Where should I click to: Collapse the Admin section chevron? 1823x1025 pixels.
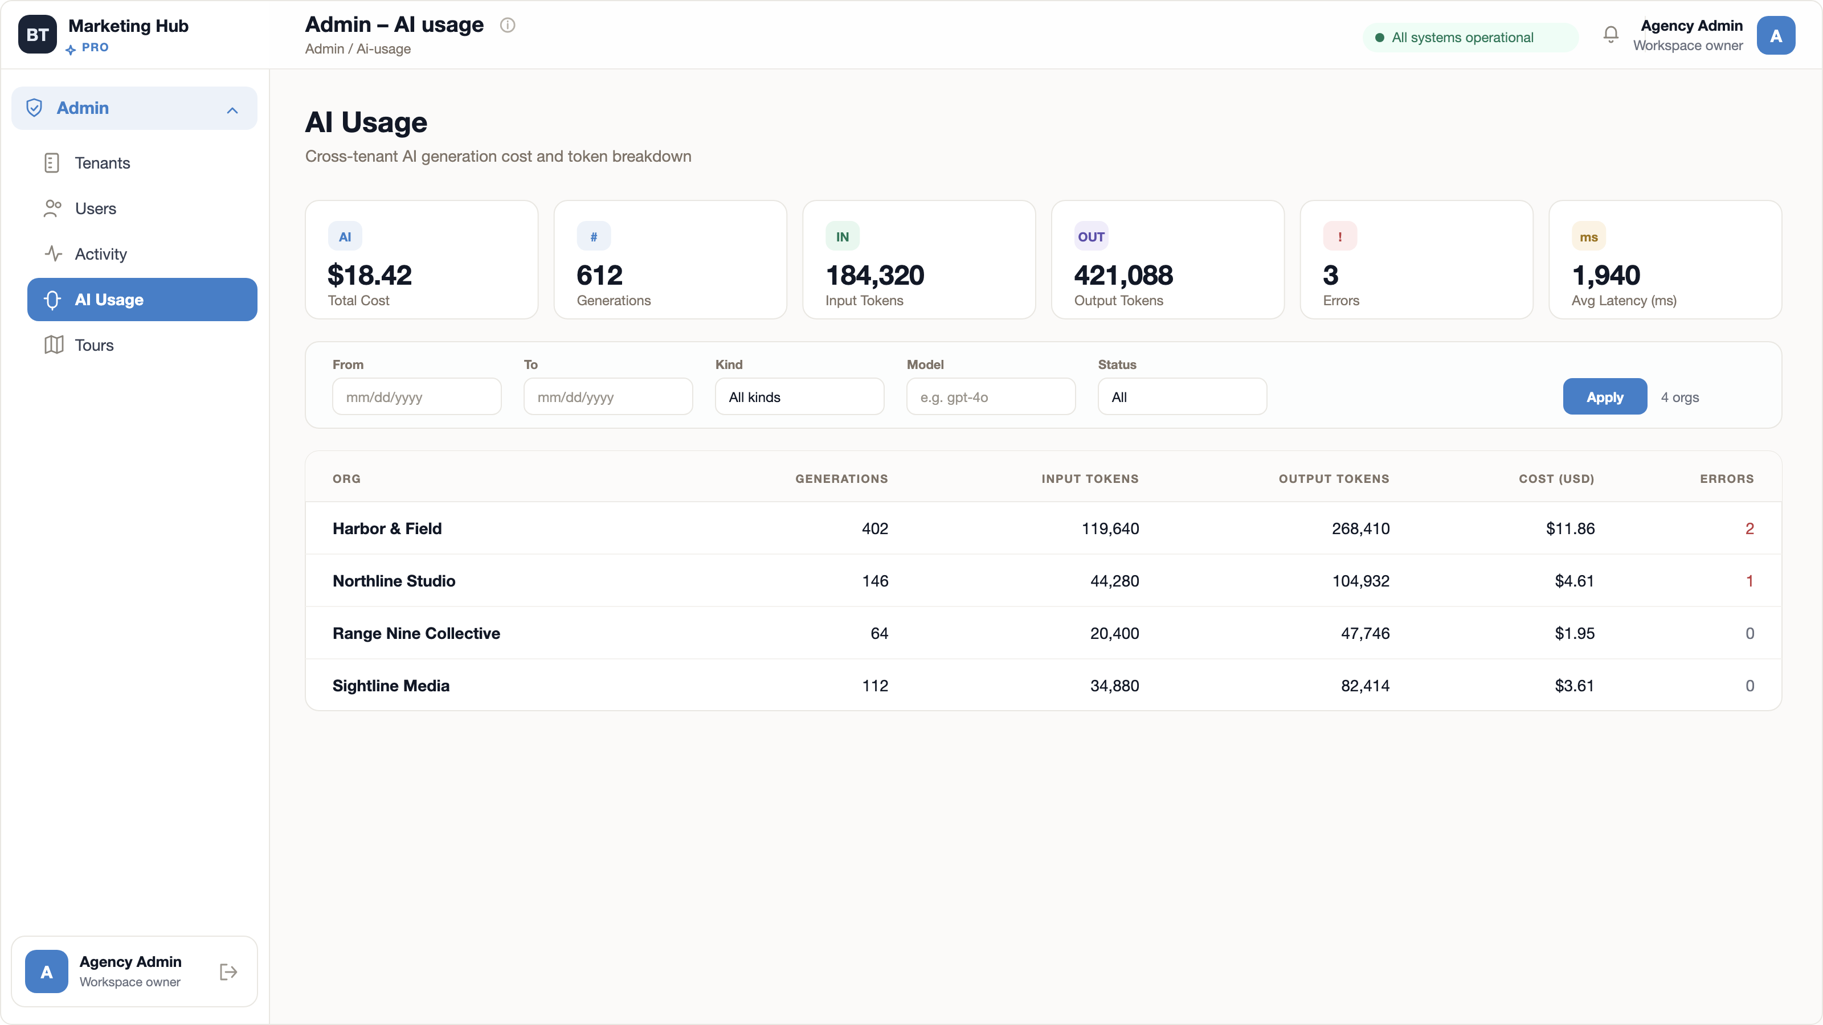[232, 110]
